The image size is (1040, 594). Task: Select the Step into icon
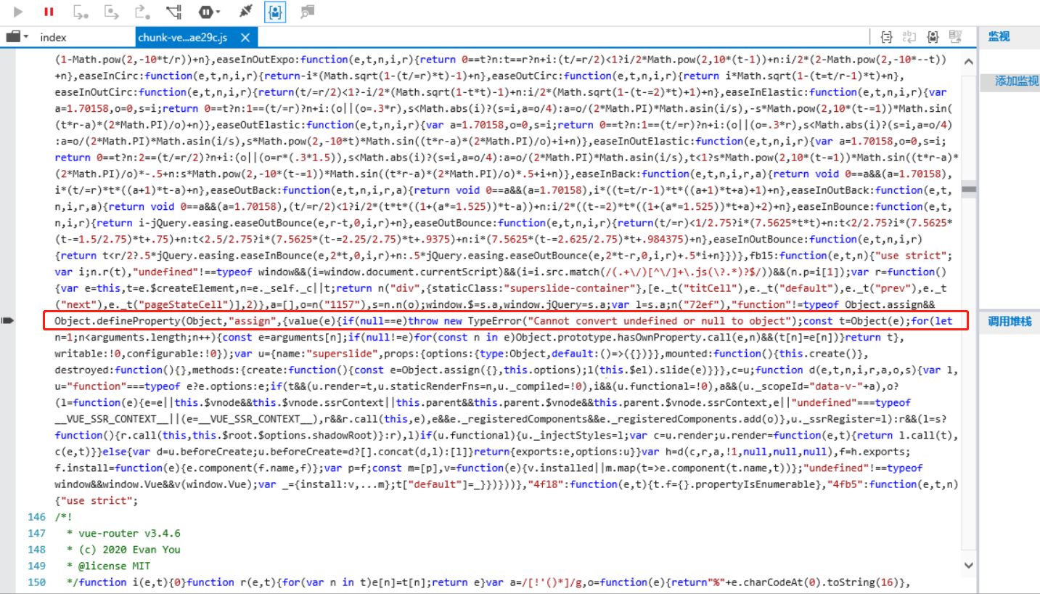110,11
